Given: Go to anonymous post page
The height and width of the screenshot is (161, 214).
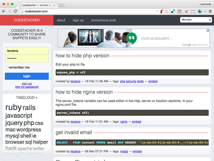Looking at the screenshot, I should coord(103,20).
